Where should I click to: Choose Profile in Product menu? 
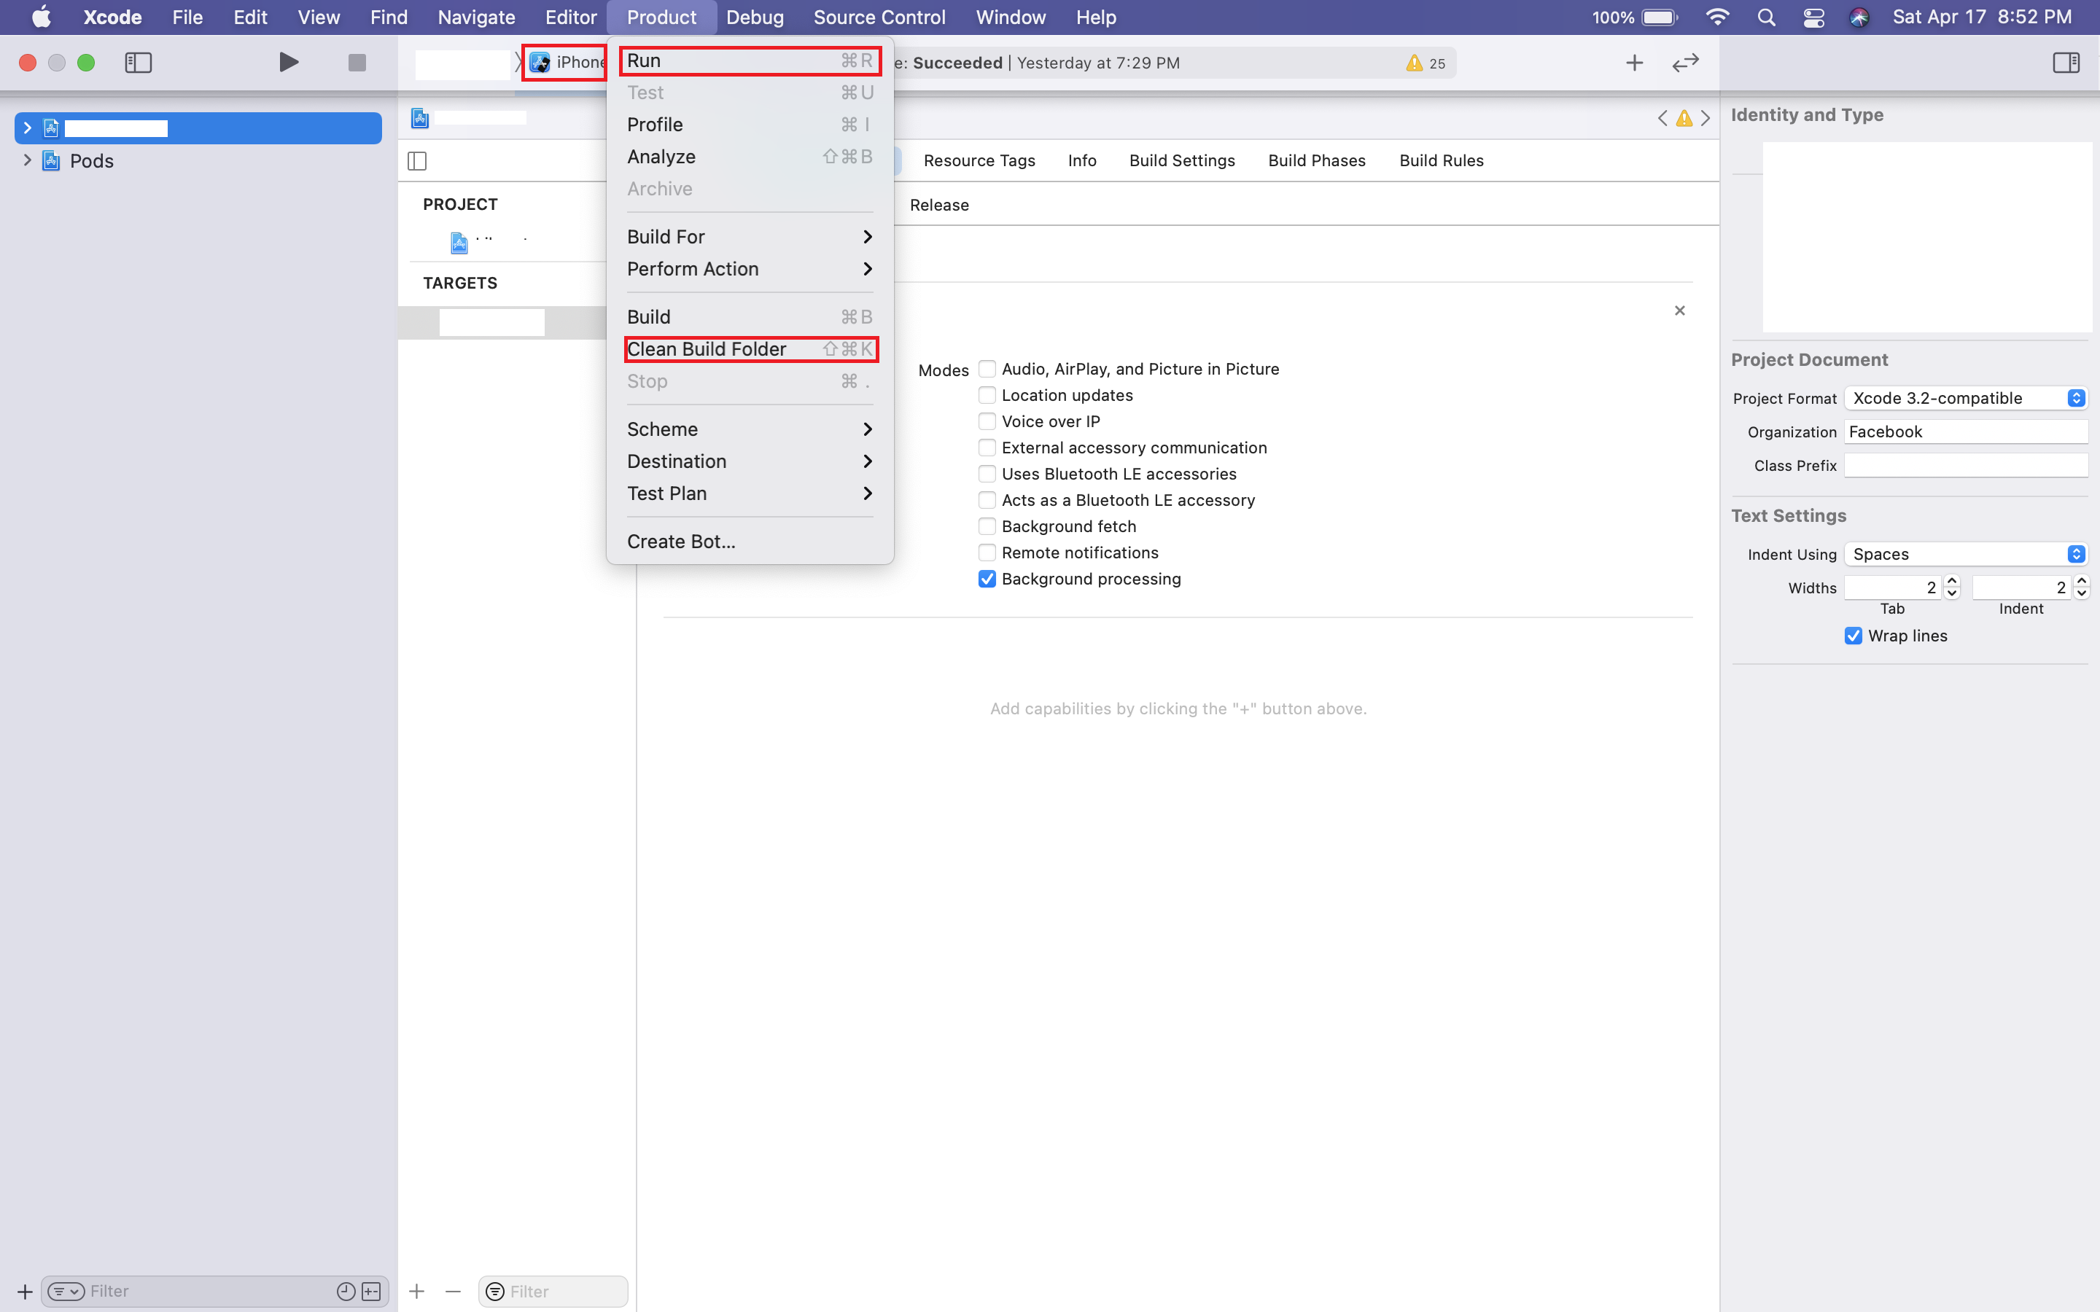(750, 125)
